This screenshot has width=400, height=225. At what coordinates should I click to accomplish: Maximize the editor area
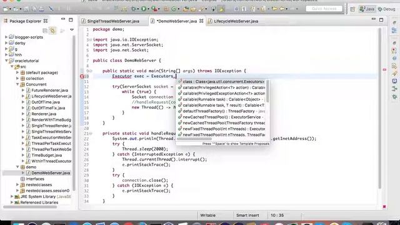coord(381,20)
